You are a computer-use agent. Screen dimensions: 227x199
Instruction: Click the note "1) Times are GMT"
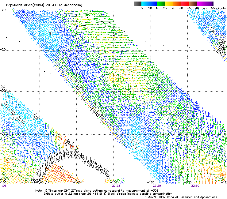[x=57, y=191]
